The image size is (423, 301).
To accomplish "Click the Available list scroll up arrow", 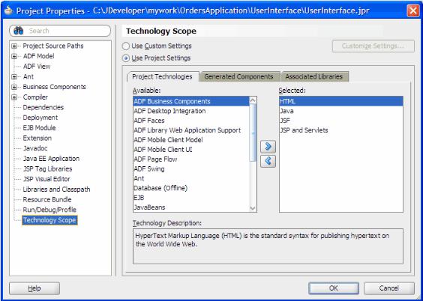I will coord(253,100).
